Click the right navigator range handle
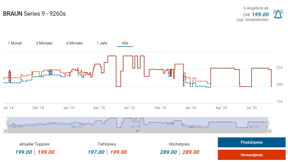 268,123
